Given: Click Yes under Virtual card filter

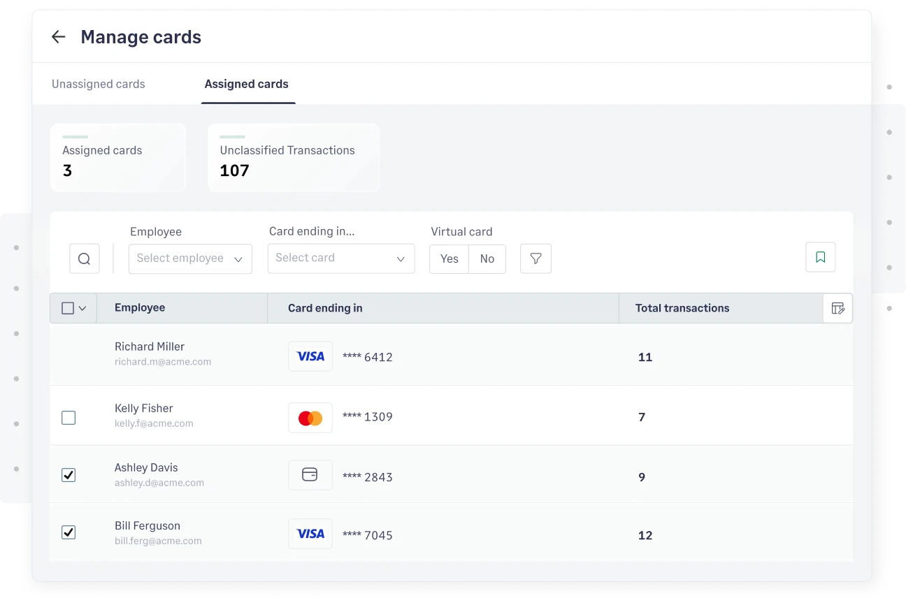Looking at the screenshot, I should pyautogui.click(x=448, y=258).
